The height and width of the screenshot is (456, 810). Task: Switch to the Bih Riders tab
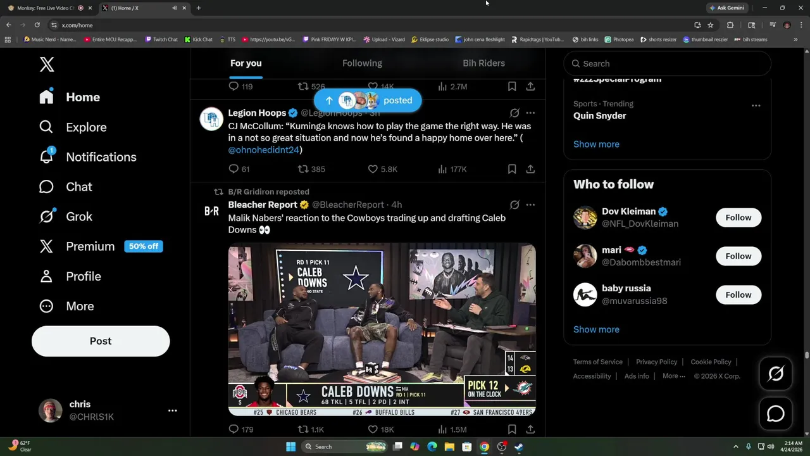483,63
